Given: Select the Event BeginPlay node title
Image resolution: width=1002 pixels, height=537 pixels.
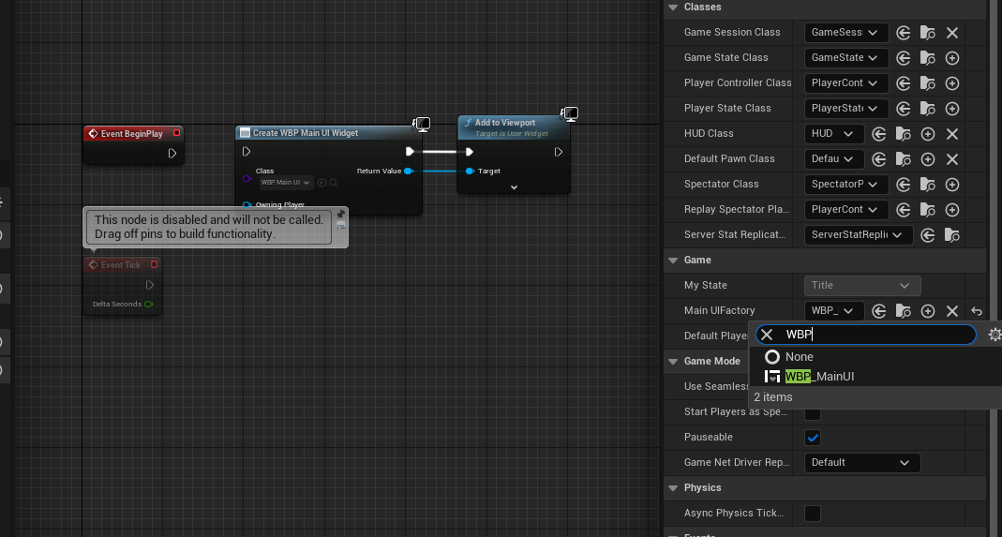Looking at the screenshot, I should coord(131,134).
